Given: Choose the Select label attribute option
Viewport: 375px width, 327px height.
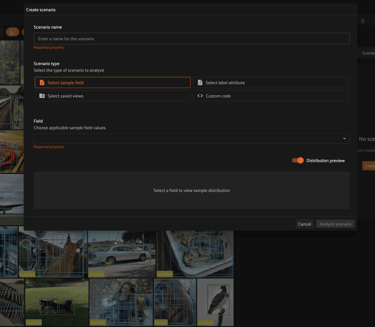Looking at the screenshot, I should pyautogui.click(x=271, y=83).
